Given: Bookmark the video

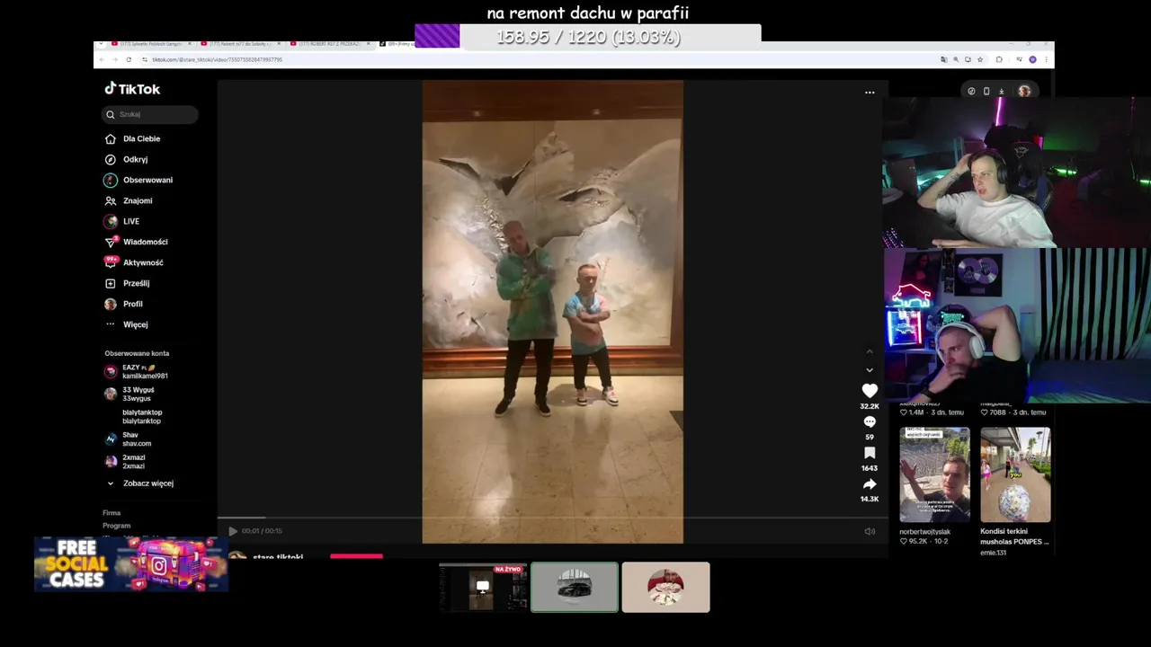Looking at the screenshot, I should (x=870, y=454).
